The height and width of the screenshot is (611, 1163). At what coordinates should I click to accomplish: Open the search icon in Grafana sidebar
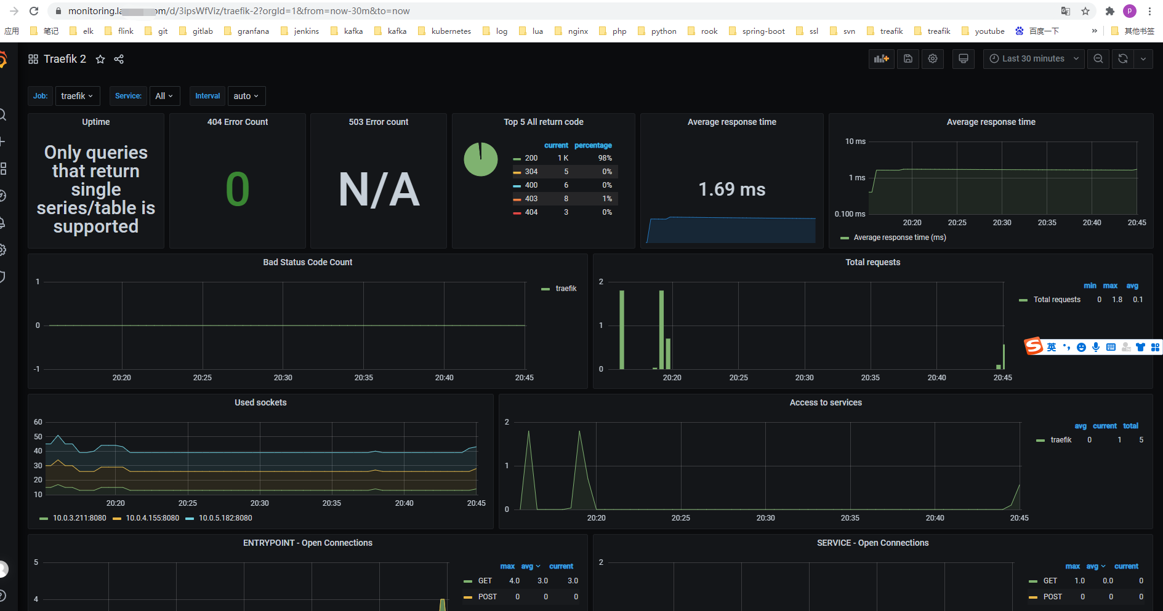click(2, 115)
